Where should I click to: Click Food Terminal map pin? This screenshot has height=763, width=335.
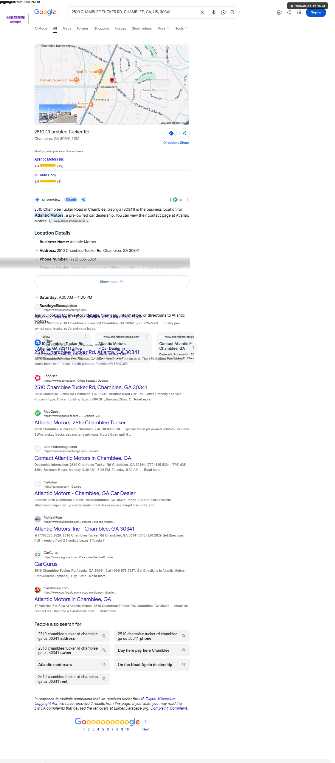coord(100,71)
